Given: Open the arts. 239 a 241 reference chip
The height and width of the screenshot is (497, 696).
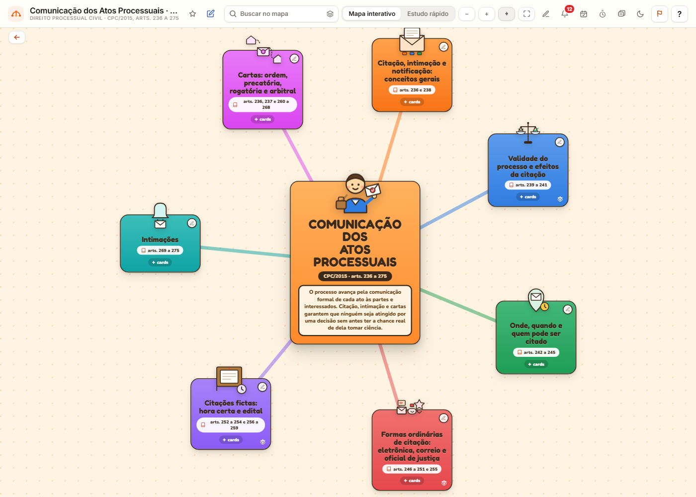Looking at the screenshot, I should coord(528,185).
